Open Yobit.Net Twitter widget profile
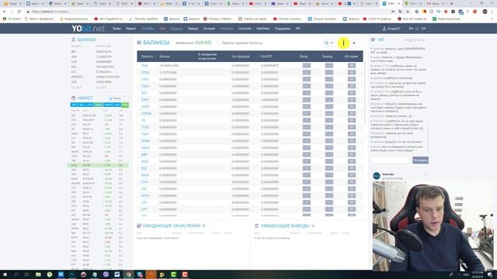Viewport: 497px width, 279px height. [388, 174]
